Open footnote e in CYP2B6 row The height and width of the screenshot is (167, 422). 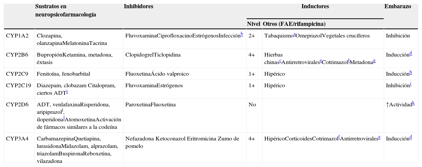coord(321,60)
